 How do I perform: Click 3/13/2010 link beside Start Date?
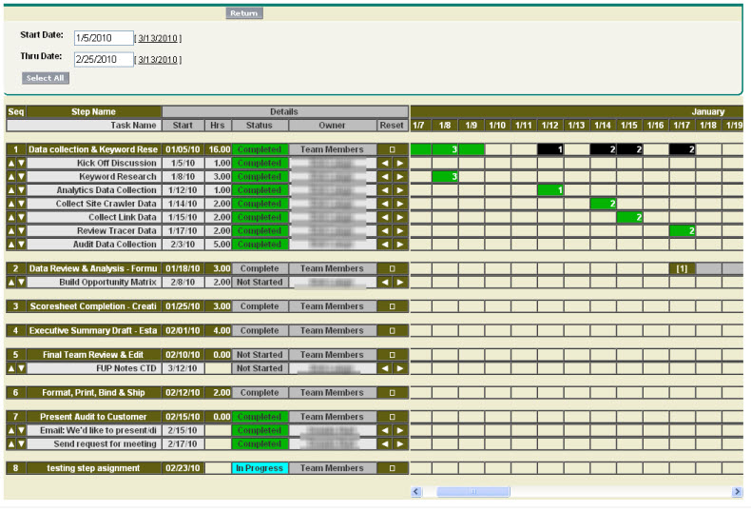(158, 38)
